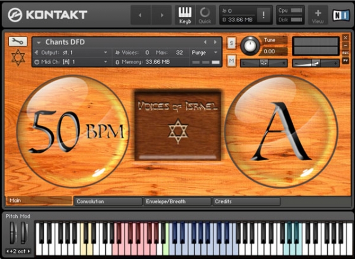This screenshot has height=259, width=355.
Task: Click the instrument name Chants DFD
Action: pos(65,42)
